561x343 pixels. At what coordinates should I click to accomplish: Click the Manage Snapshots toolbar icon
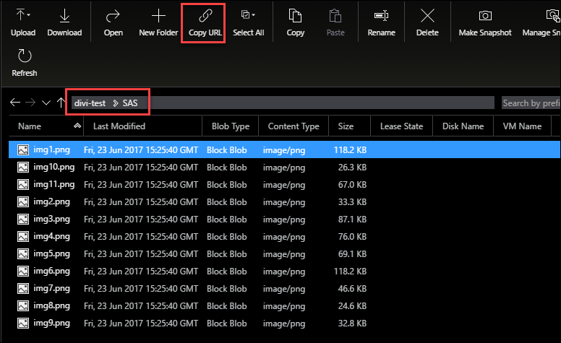[x=553, y=15]
